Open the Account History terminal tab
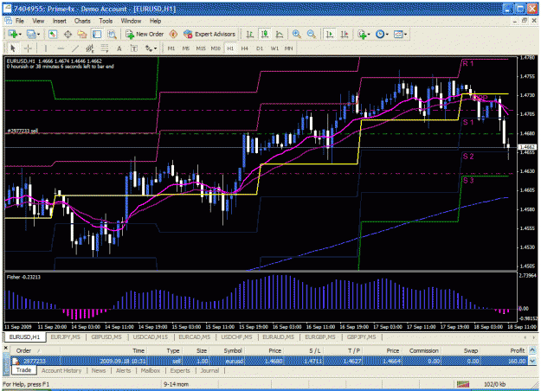The width and height of the screenshot is (541, 391). coord(61,370)
